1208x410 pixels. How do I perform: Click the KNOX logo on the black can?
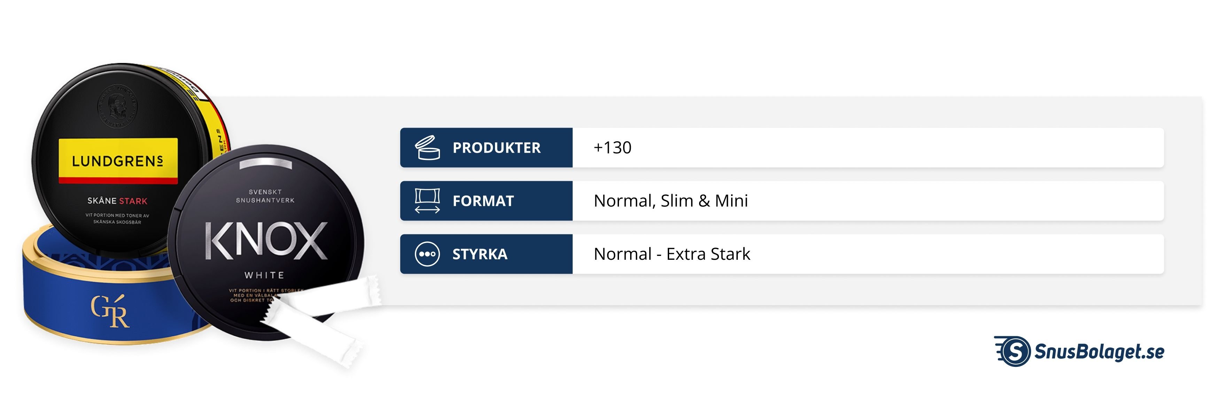tap(266, 241)
